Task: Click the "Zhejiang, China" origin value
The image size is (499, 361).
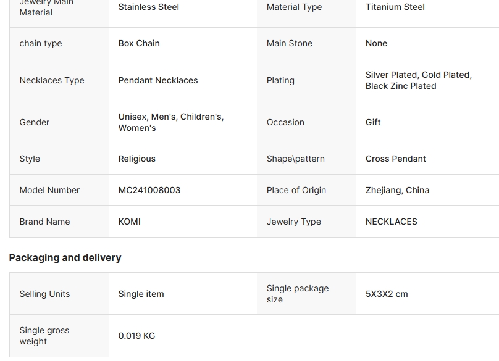Action: pyautogui.click(x=397, y=190)
